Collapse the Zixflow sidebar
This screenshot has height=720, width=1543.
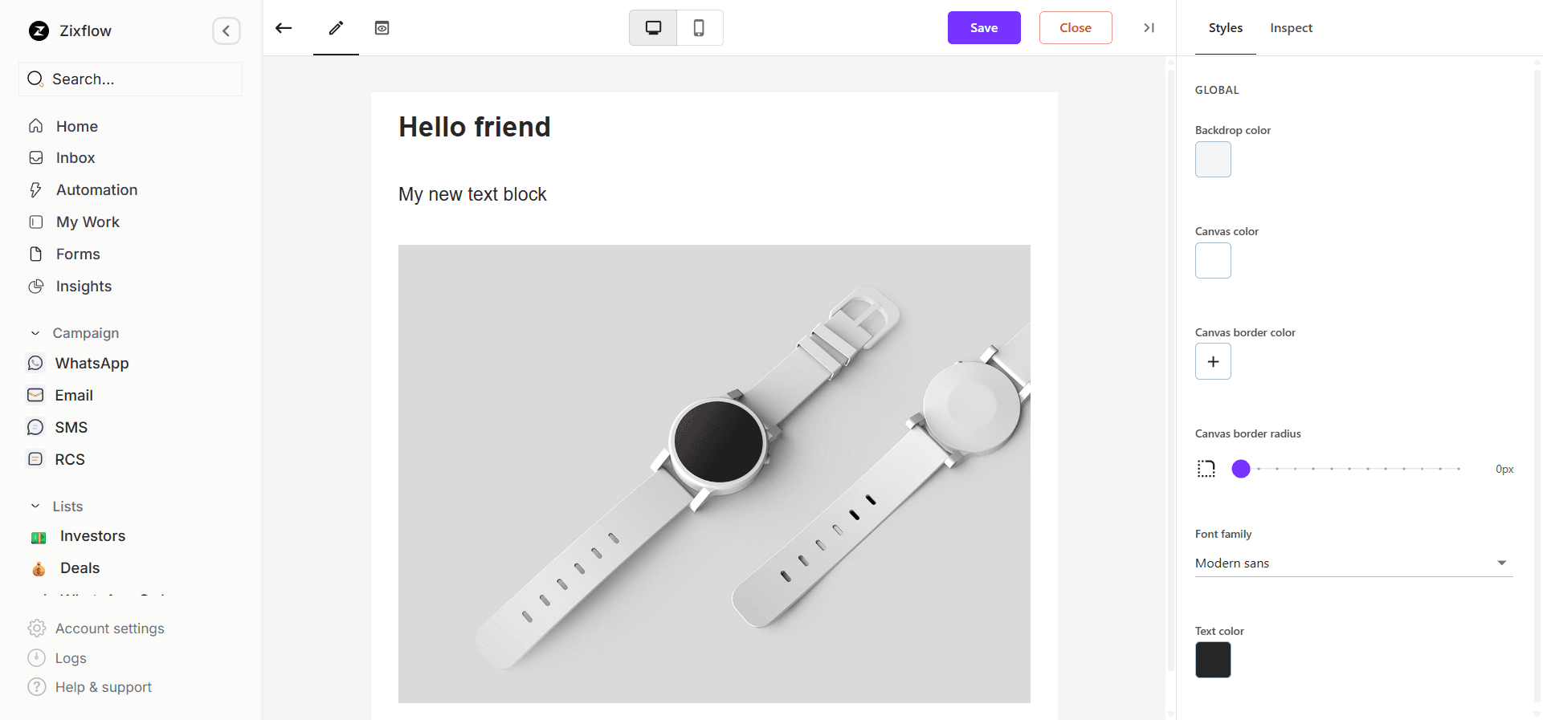point(227,31)
